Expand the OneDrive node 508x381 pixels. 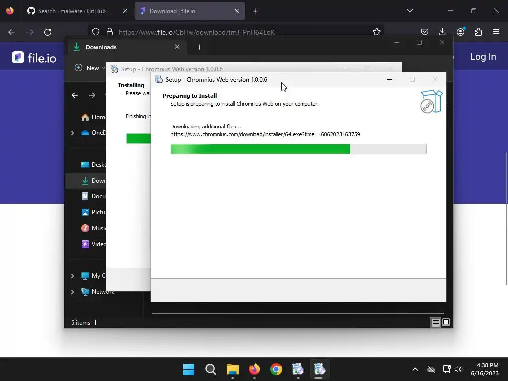(72, 133)
